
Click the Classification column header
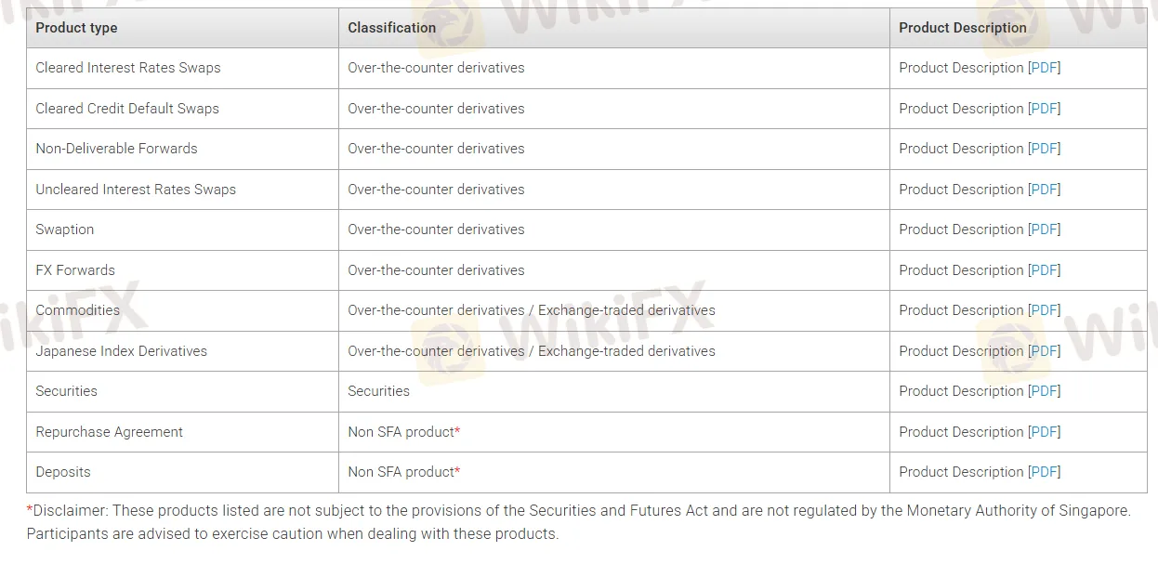(614, 28)
